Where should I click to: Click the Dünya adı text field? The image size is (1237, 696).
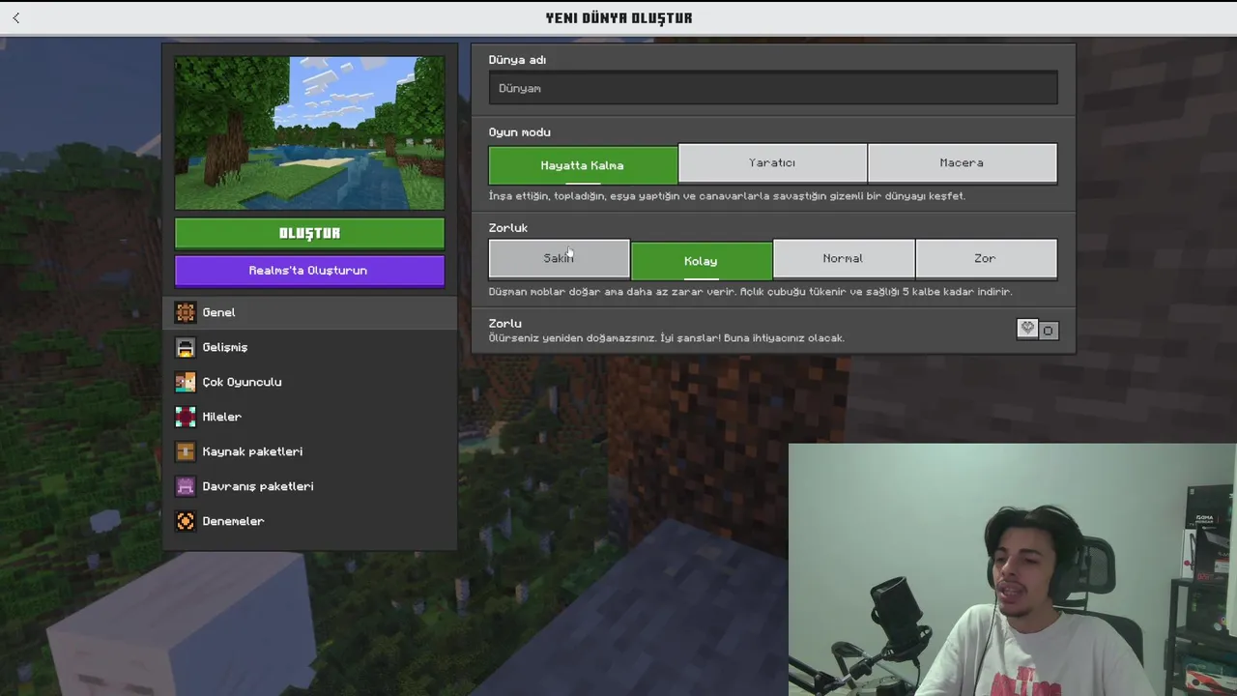point(773,88)
